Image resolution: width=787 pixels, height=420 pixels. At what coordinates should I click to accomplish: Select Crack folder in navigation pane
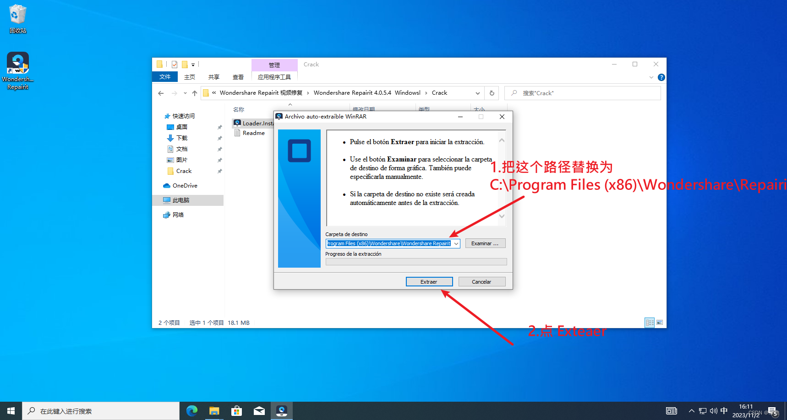tap(184, 171)
